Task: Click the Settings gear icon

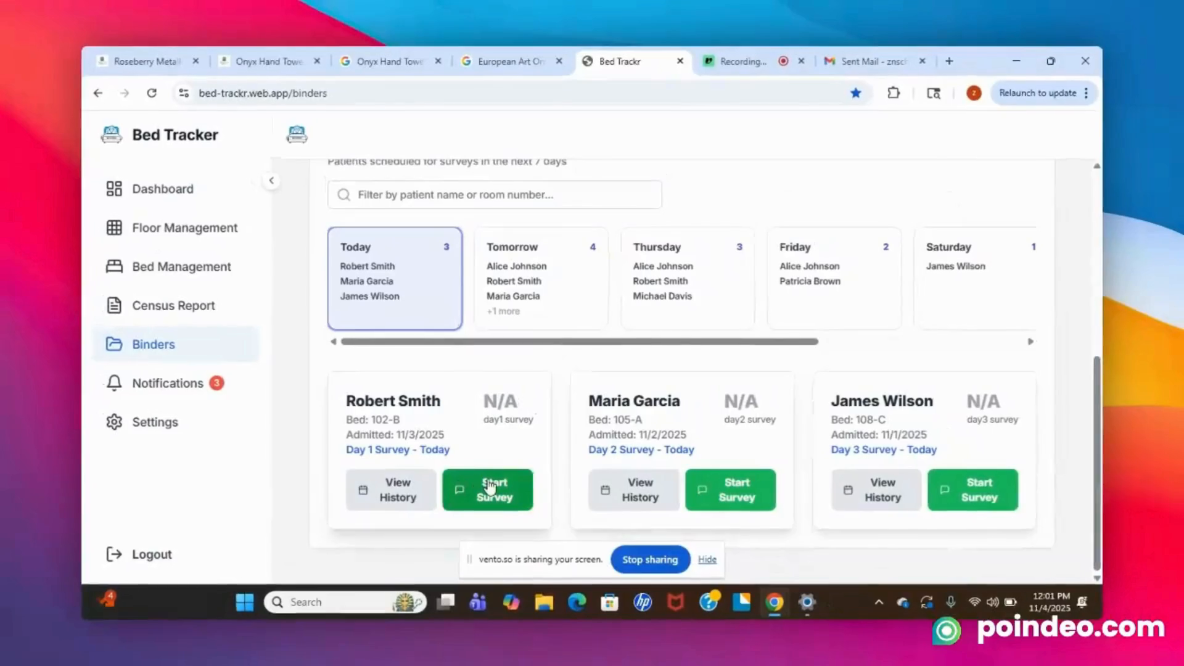Action: point(114,422)
